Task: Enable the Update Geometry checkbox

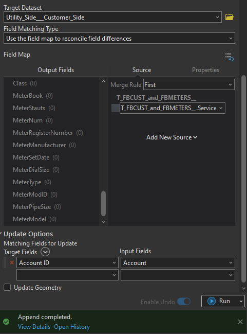Action: (7, 287)
